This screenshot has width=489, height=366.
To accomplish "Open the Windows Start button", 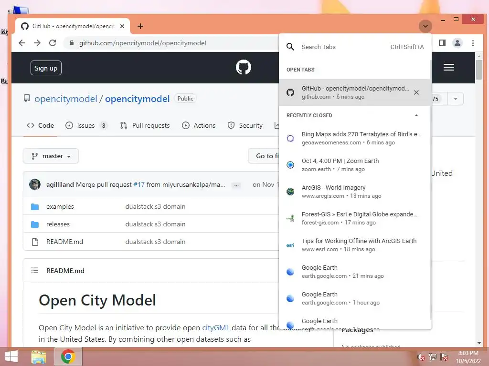I will [x=11, y=356].
